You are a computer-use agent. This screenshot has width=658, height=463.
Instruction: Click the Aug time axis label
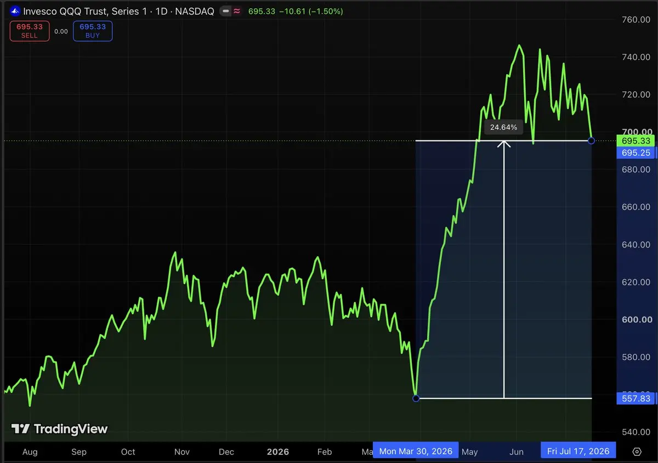pyautogui.click(x=30, y=452)
